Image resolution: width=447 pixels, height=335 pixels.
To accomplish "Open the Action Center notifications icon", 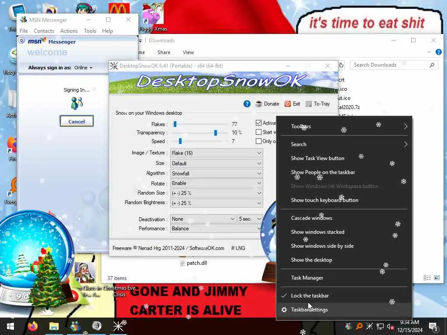I will [x=433, y=326].
